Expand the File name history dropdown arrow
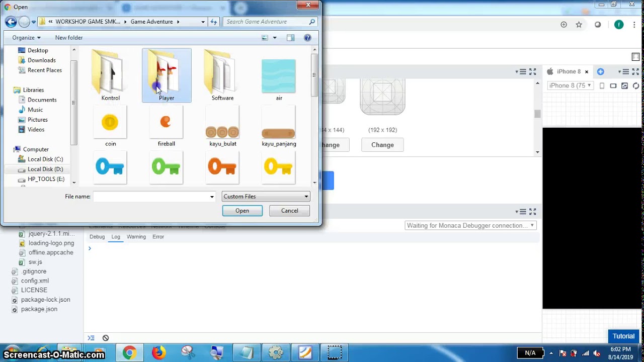The width and height of the screenshot is (644, 362). point(212,197)
